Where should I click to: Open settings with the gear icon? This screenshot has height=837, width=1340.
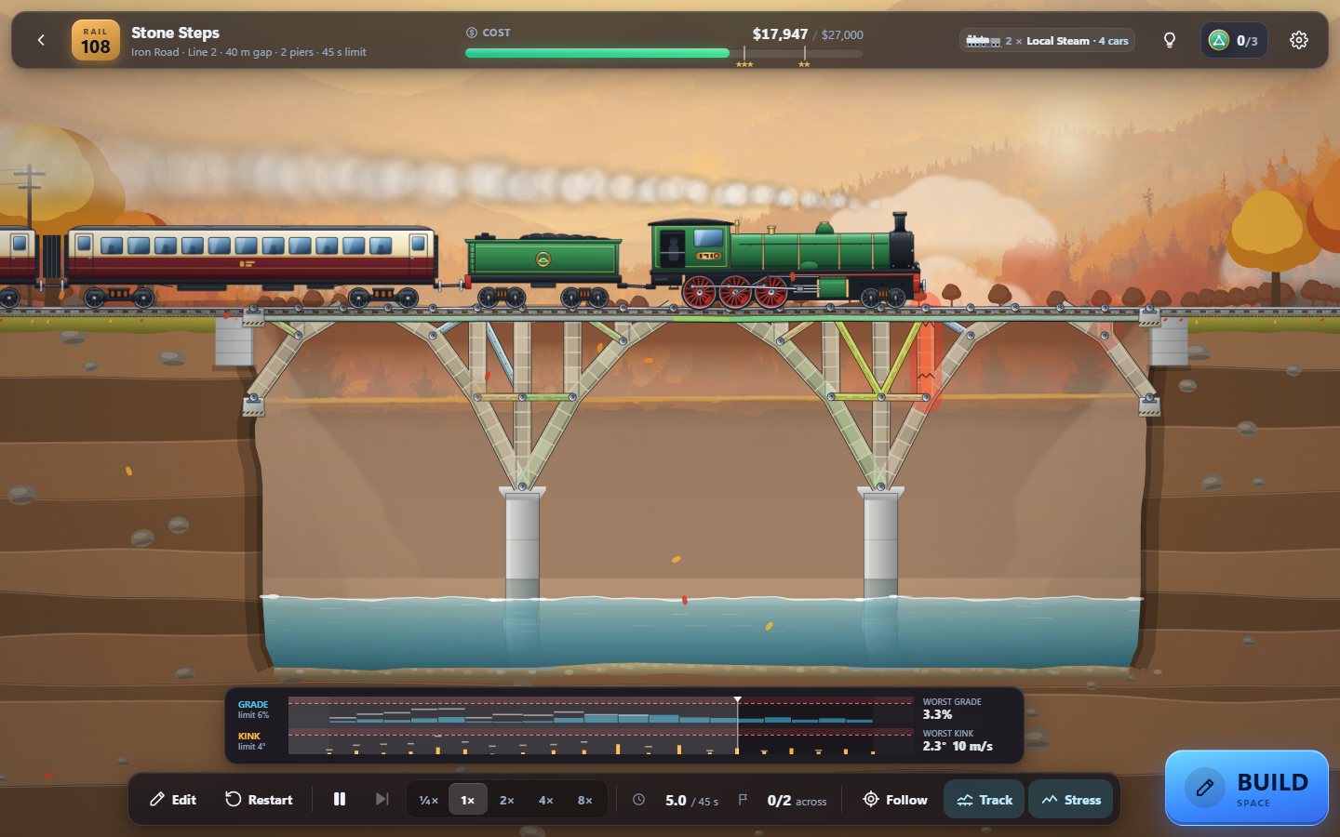[x=1299, y=40]
